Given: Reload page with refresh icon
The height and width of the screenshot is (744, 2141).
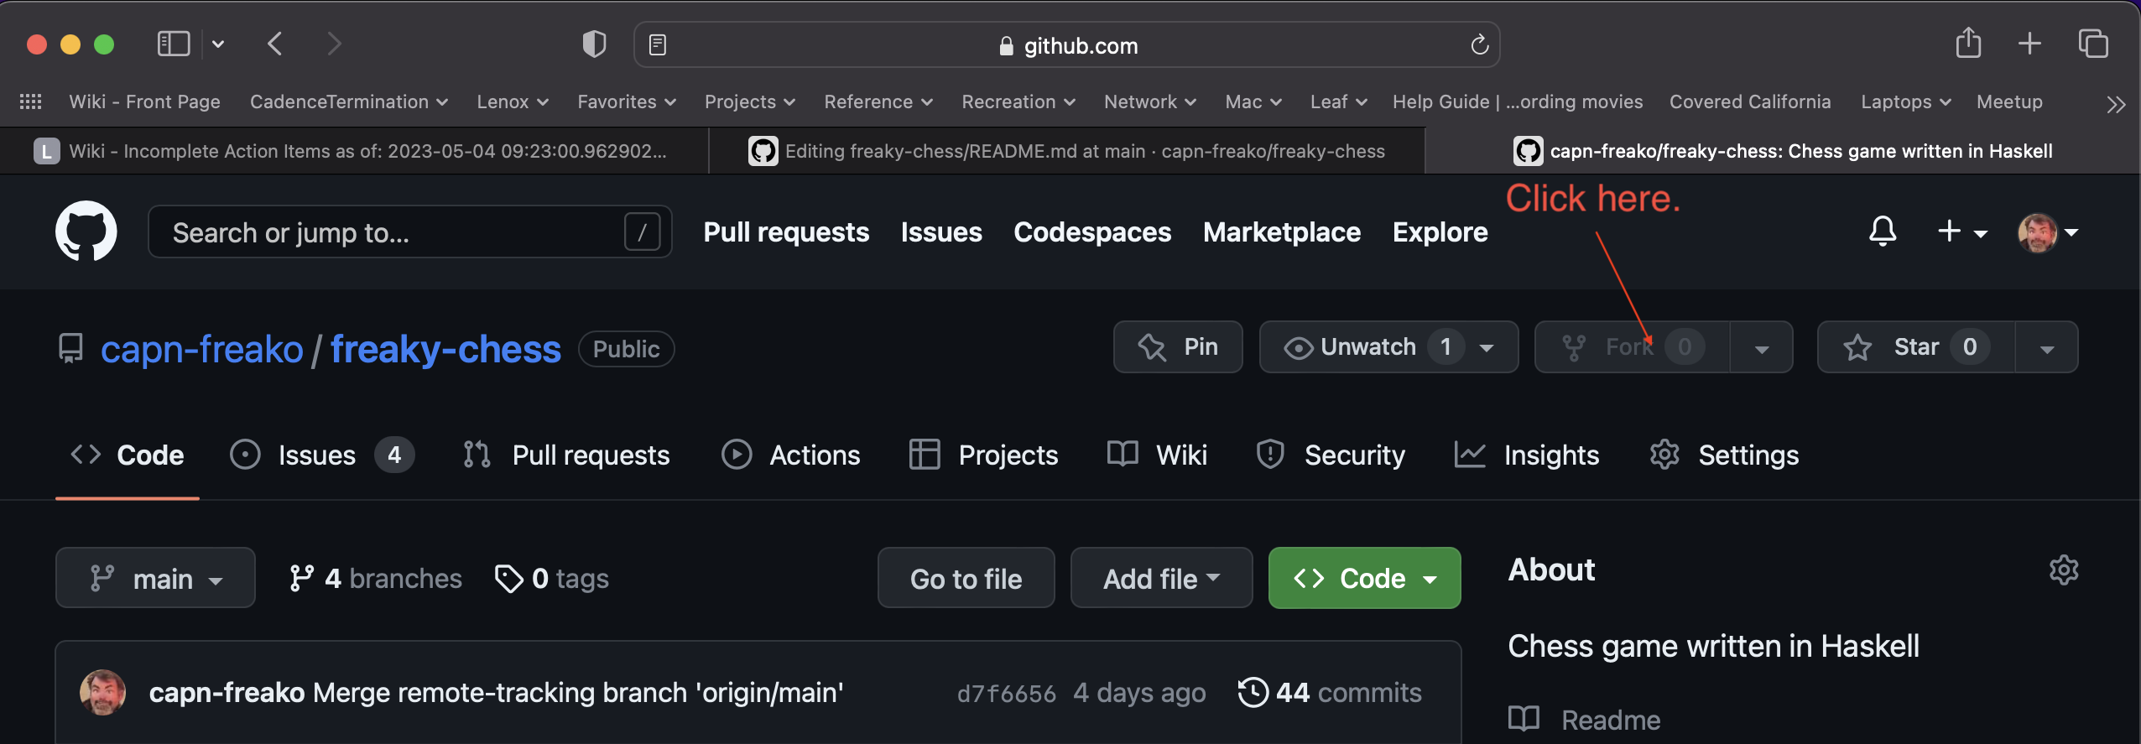Looking at the screenshot, I should 1480,44.
